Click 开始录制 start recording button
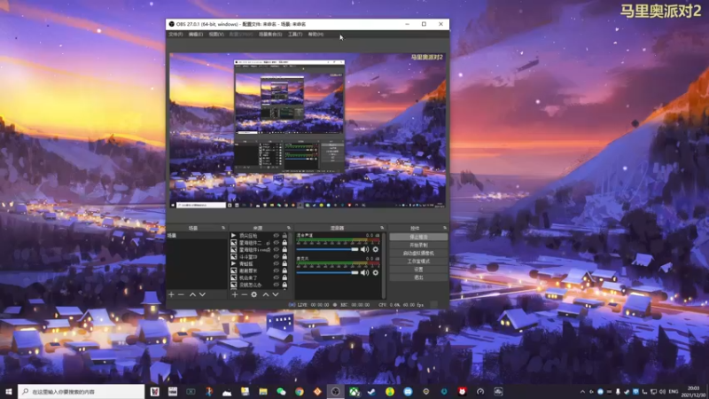 tap(418, 246)
